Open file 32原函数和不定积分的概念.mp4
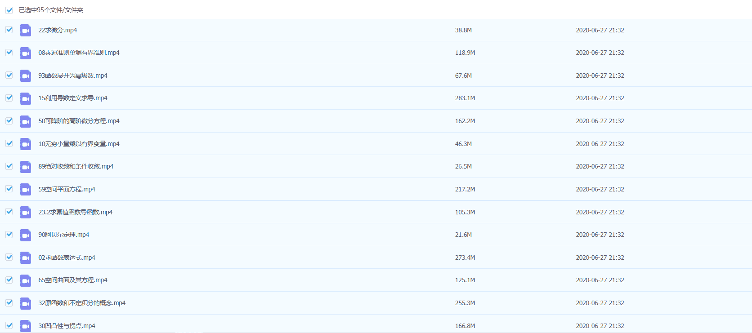The height and width of the screenshot is (333, 752). 82,303
